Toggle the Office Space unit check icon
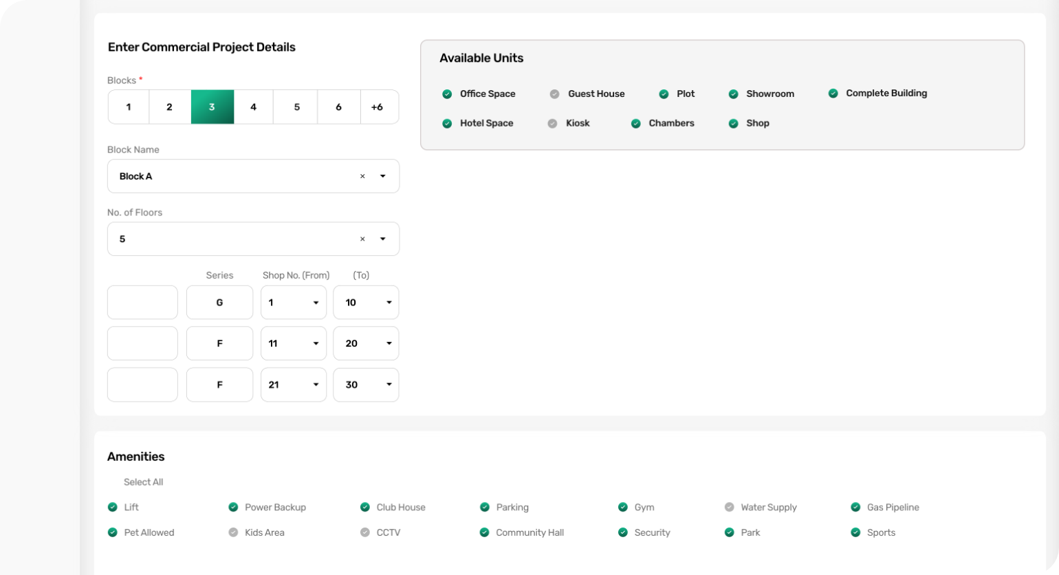This screenshot has width=1059, height=575. 447,94
